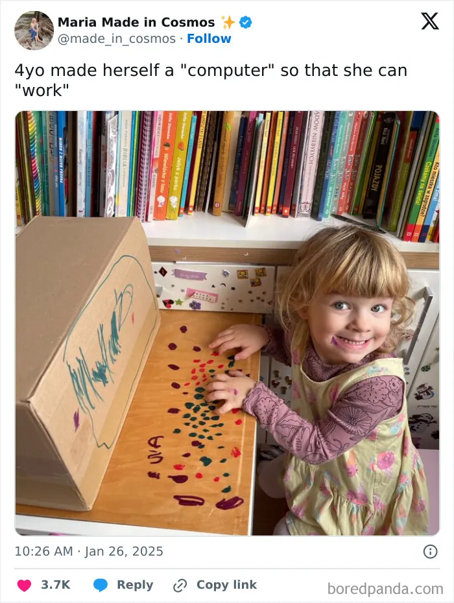Click the blue reply speech bubble icon
Screen dimensions: 454x603
[x=101, y=585]
